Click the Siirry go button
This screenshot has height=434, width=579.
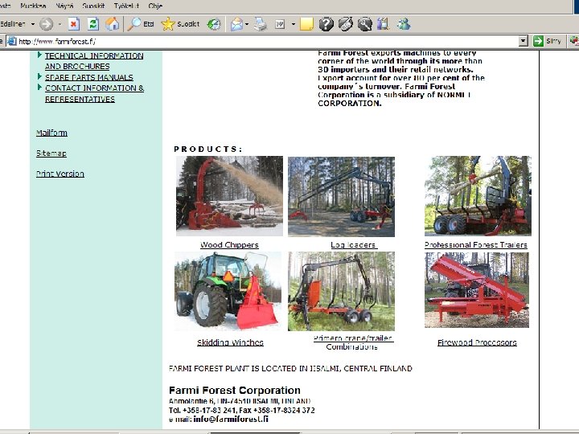(x=548, y=41)
